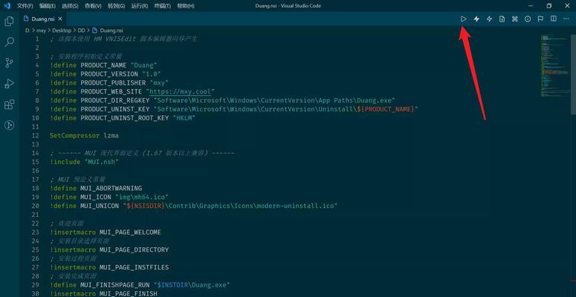Click the ${NSISDIR} variable on line 20
576x297 pixels.
click(146, 206)
